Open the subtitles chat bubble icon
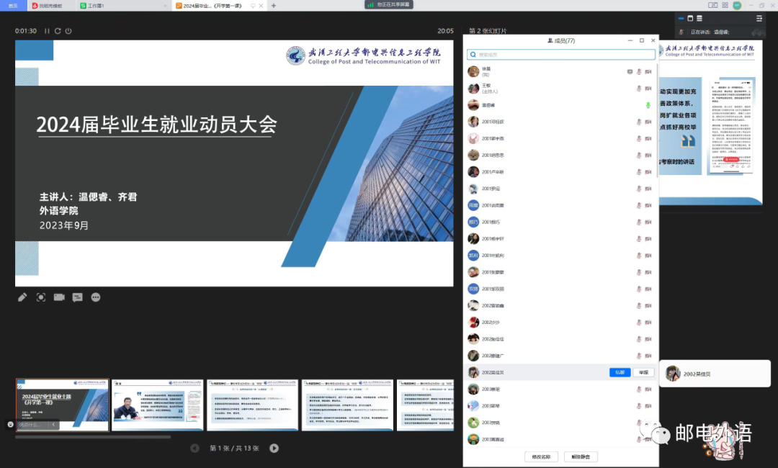Screen dimensions: 778x468 pos(77,297)
